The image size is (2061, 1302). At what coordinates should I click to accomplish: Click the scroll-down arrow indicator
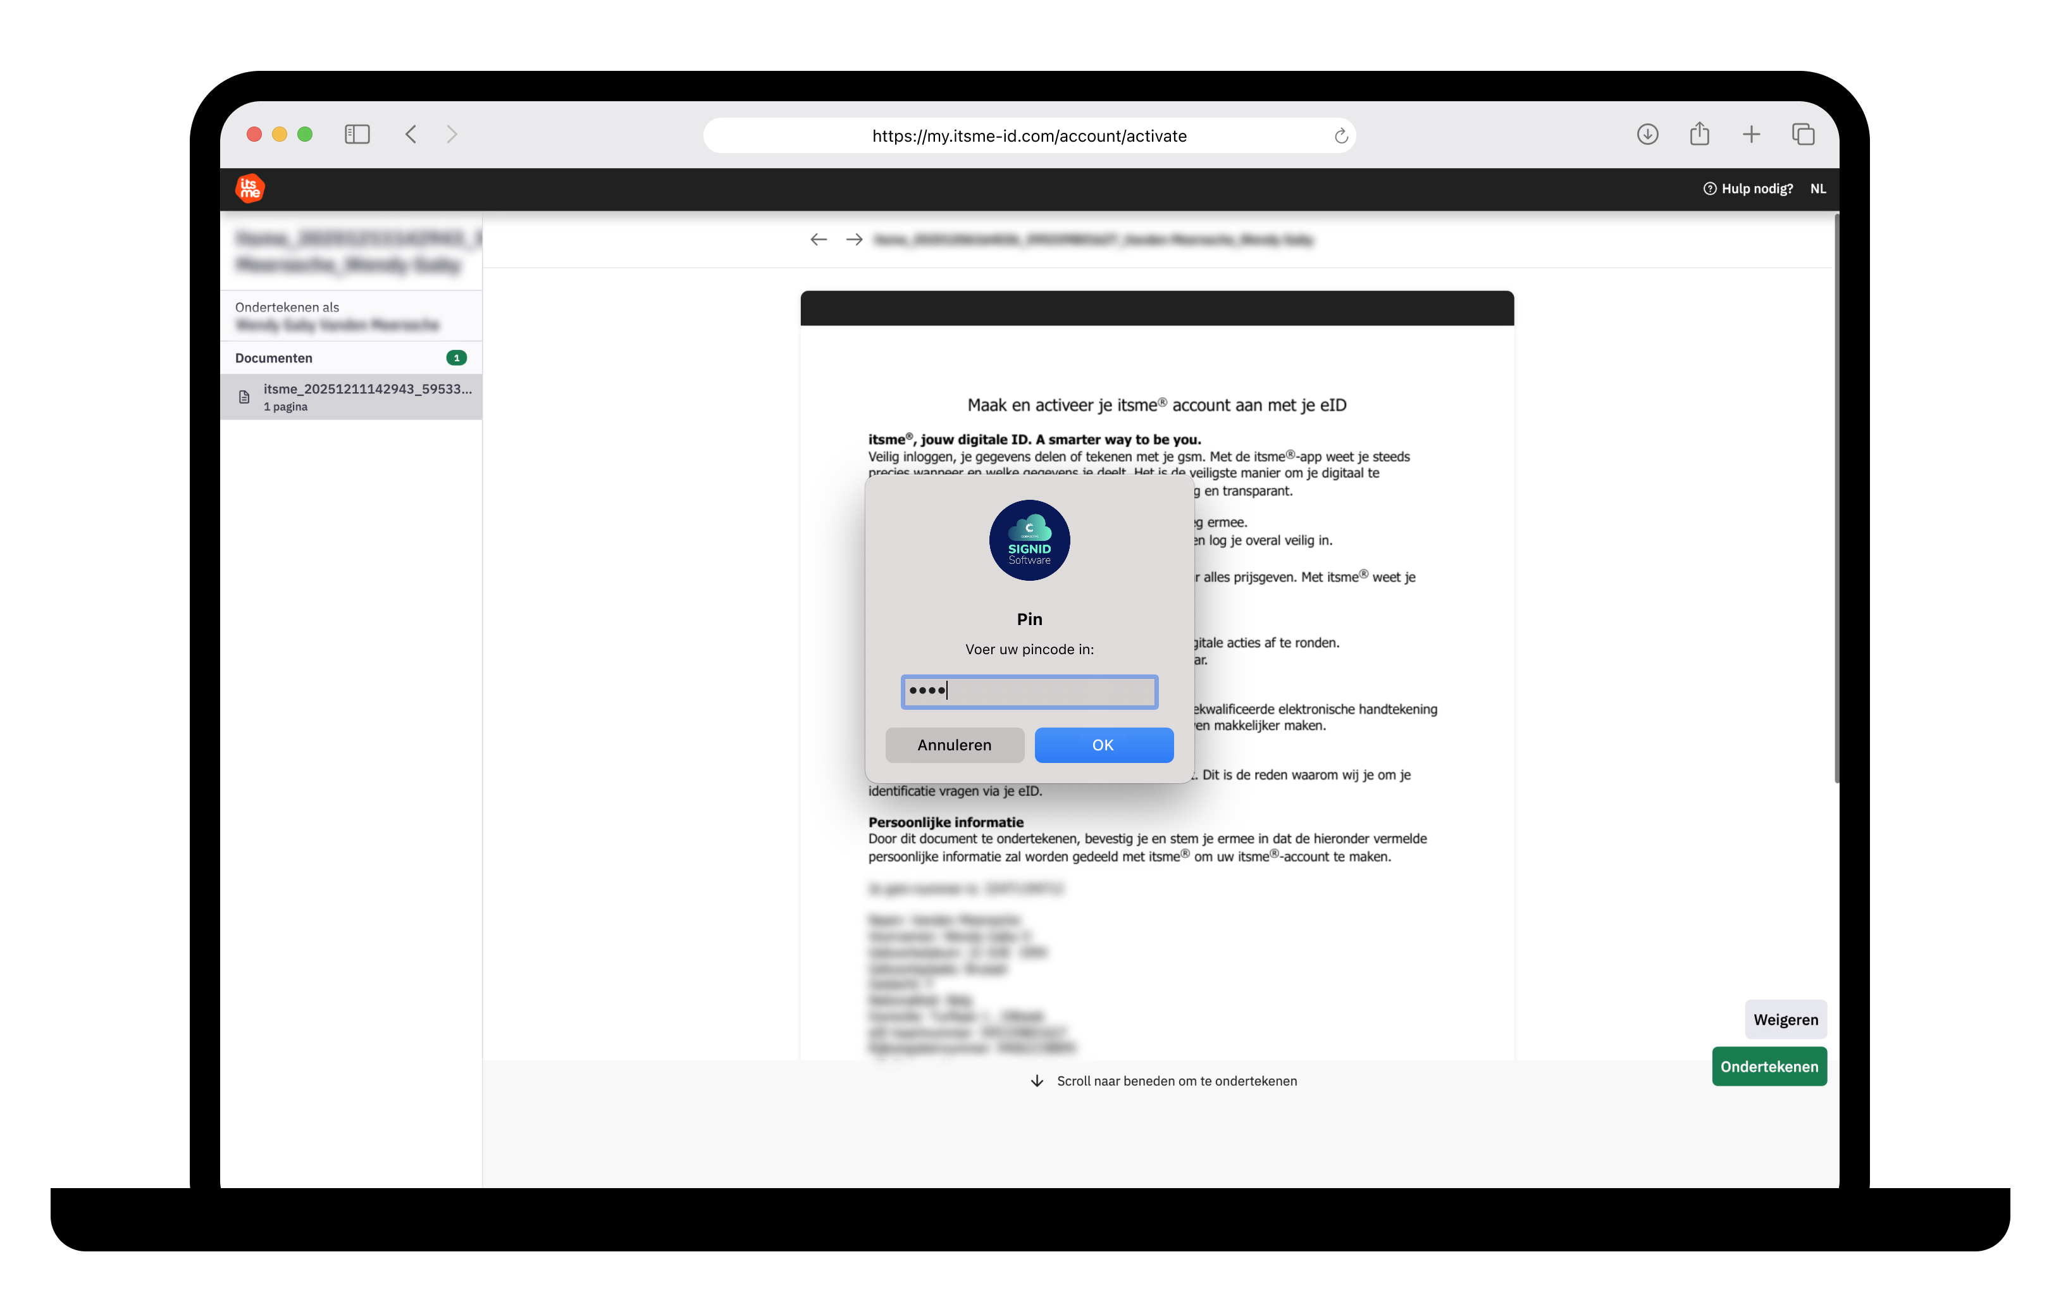(x=1037, y=1081)
